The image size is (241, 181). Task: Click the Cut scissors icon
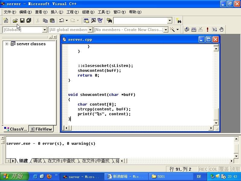(38, 21)
